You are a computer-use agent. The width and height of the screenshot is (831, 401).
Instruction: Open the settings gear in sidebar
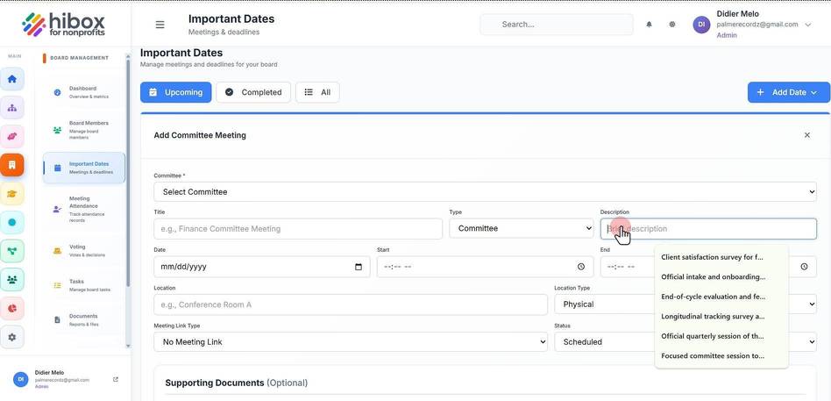tap(12, 337)
